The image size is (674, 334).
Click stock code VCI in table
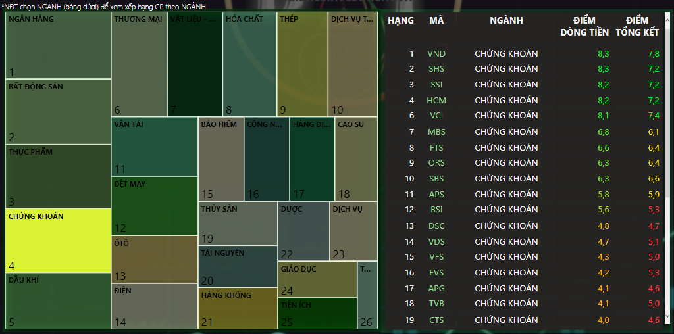[x=436, y=116]
